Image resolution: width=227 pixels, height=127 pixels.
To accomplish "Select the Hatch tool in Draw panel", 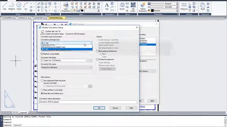I will click(31, 11).
